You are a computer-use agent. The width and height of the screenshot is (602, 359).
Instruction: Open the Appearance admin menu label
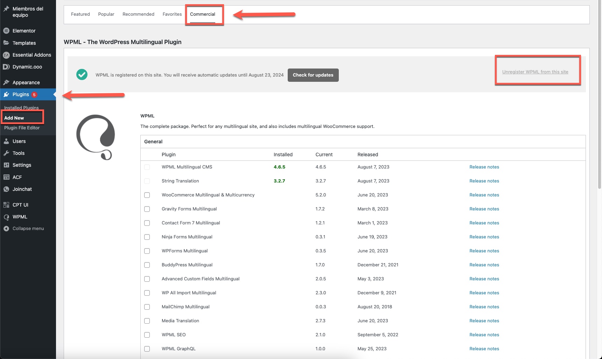[26, 82]
